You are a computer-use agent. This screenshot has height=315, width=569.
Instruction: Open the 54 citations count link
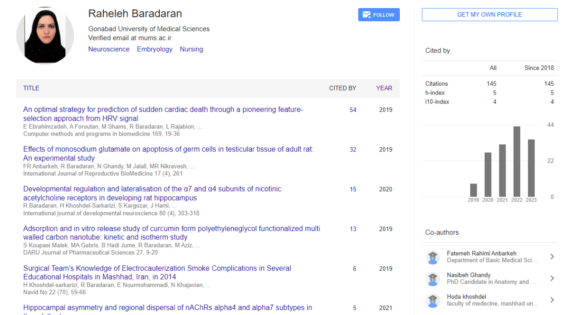pyautogui.click(x=353, y=110)
